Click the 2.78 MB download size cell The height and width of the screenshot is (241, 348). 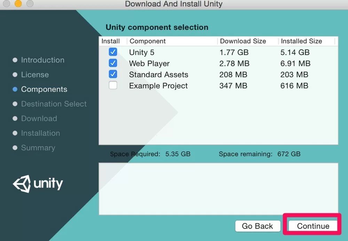coord(234,64)
